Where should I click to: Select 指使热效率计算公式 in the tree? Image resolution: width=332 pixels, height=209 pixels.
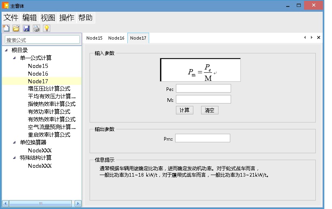click(51, 104)
